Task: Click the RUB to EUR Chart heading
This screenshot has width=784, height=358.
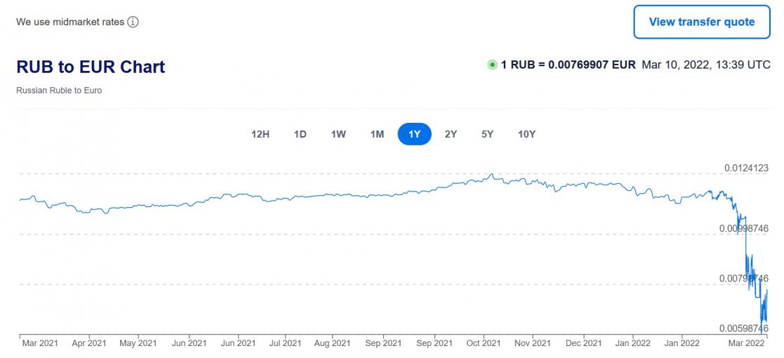Action: coord(91,67)
